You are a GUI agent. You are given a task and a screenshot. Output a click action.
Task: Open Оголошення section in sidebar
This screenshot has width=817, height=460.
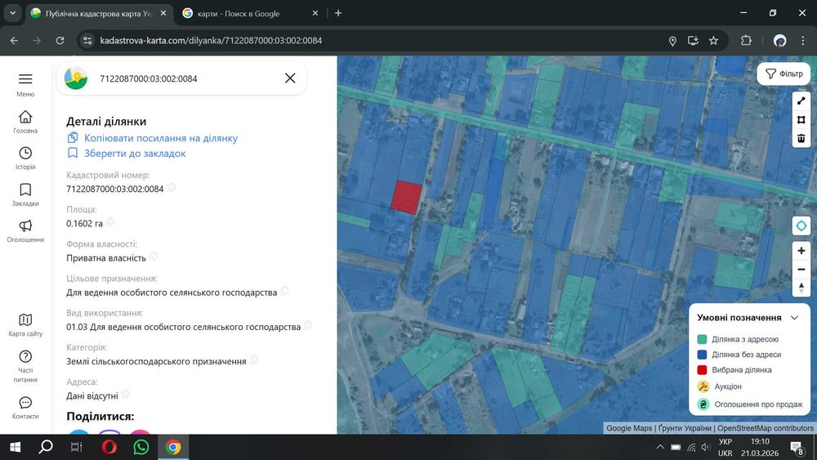(25, 230)
